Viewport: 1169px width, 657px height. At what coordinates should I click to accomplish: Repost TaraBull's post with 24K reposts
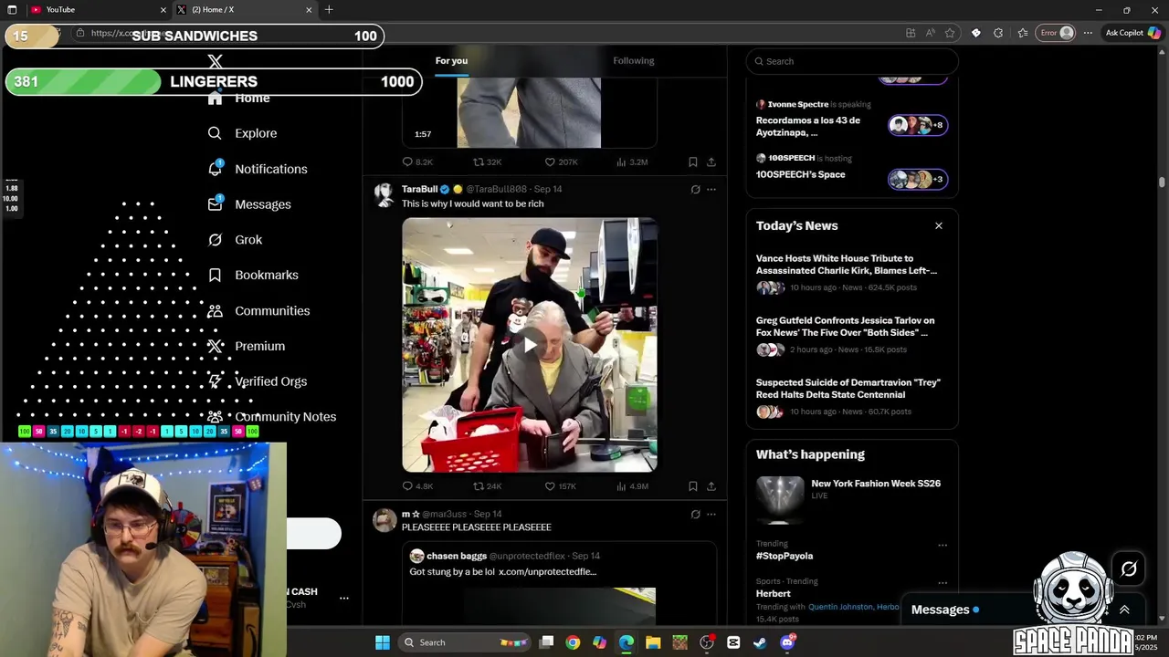click(487, 486)
